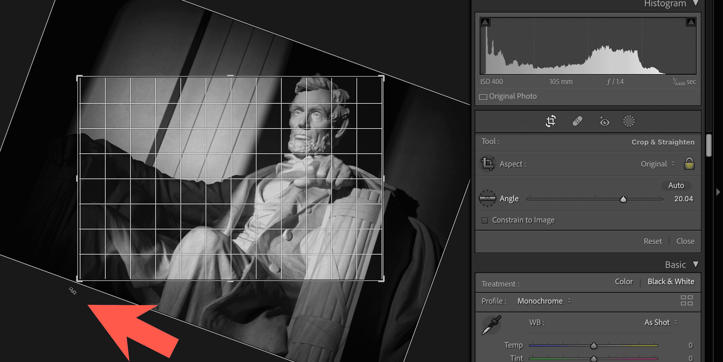Image resolution: width=723 pixels, height=362 pixels.
Task: Click the right panel collapse arrow
Action: click(x=718, y=192)
